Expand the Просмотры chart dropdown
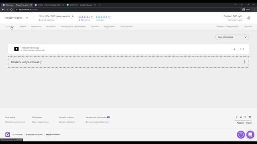Image resolution: width=257 pixels, height=144 pixels. [92, 17]
